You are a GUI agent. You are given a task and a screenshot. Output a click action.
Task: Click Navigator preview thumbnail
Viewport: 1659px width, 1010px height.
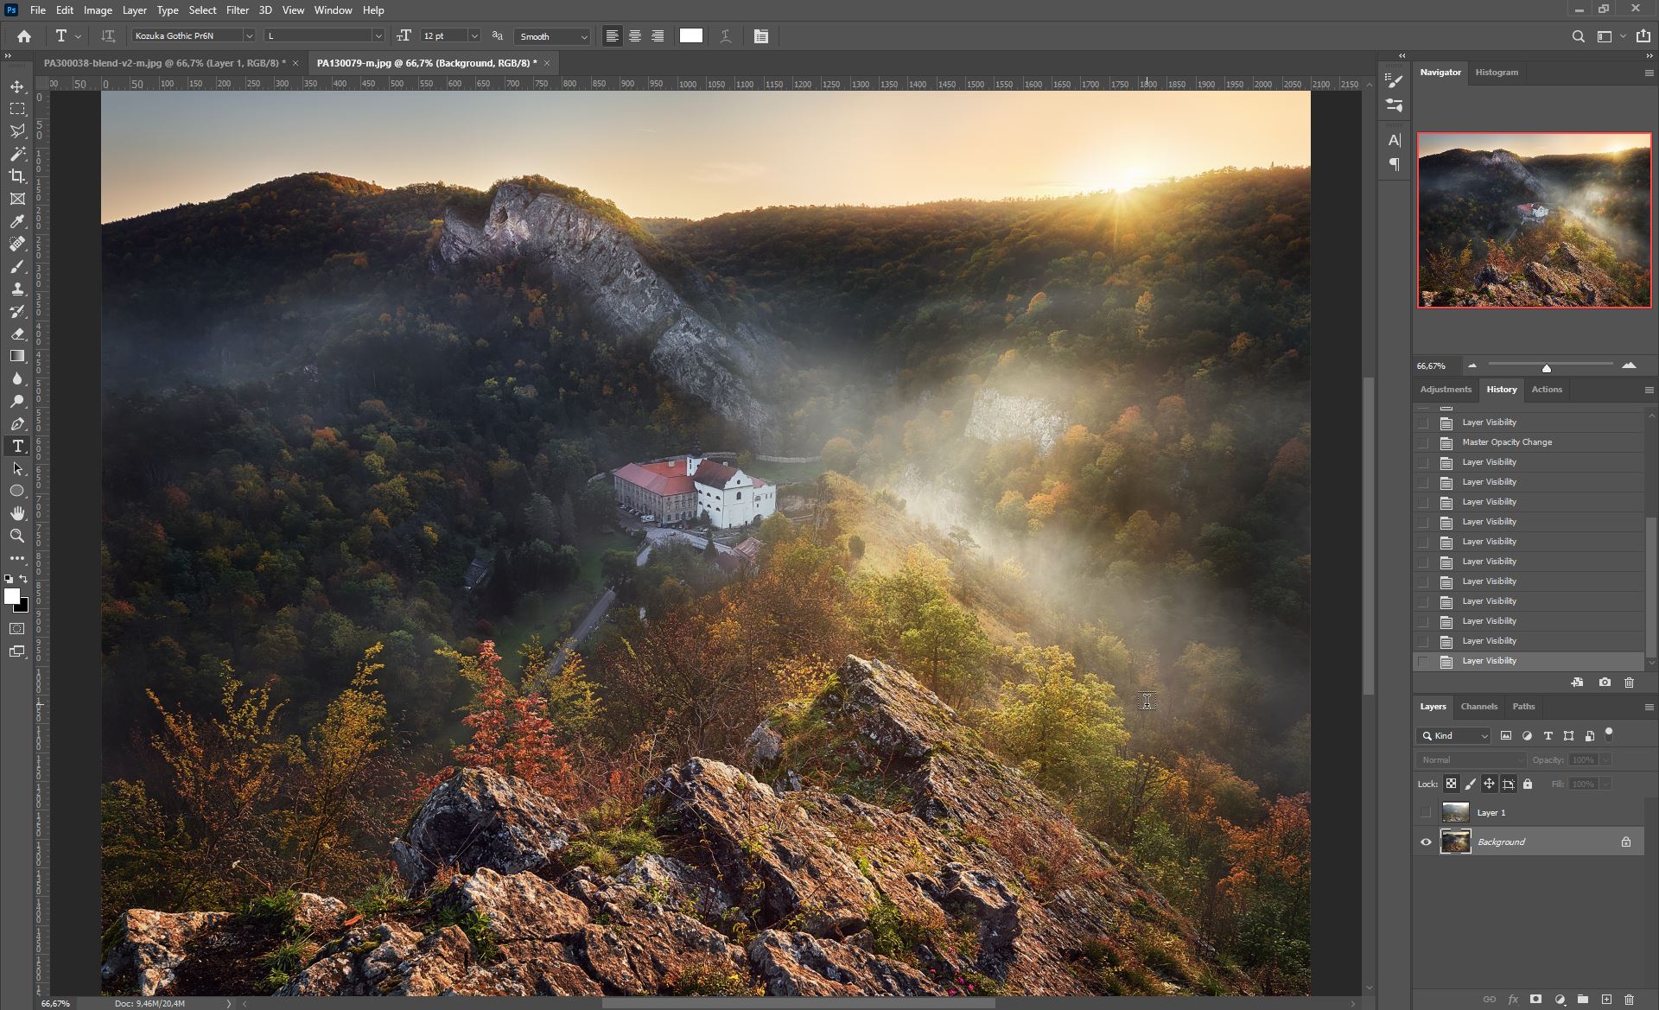coord(1534,220)
